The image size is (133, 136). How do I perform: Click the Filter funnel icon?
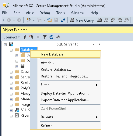pyautogui.click(x=45, y=37)
